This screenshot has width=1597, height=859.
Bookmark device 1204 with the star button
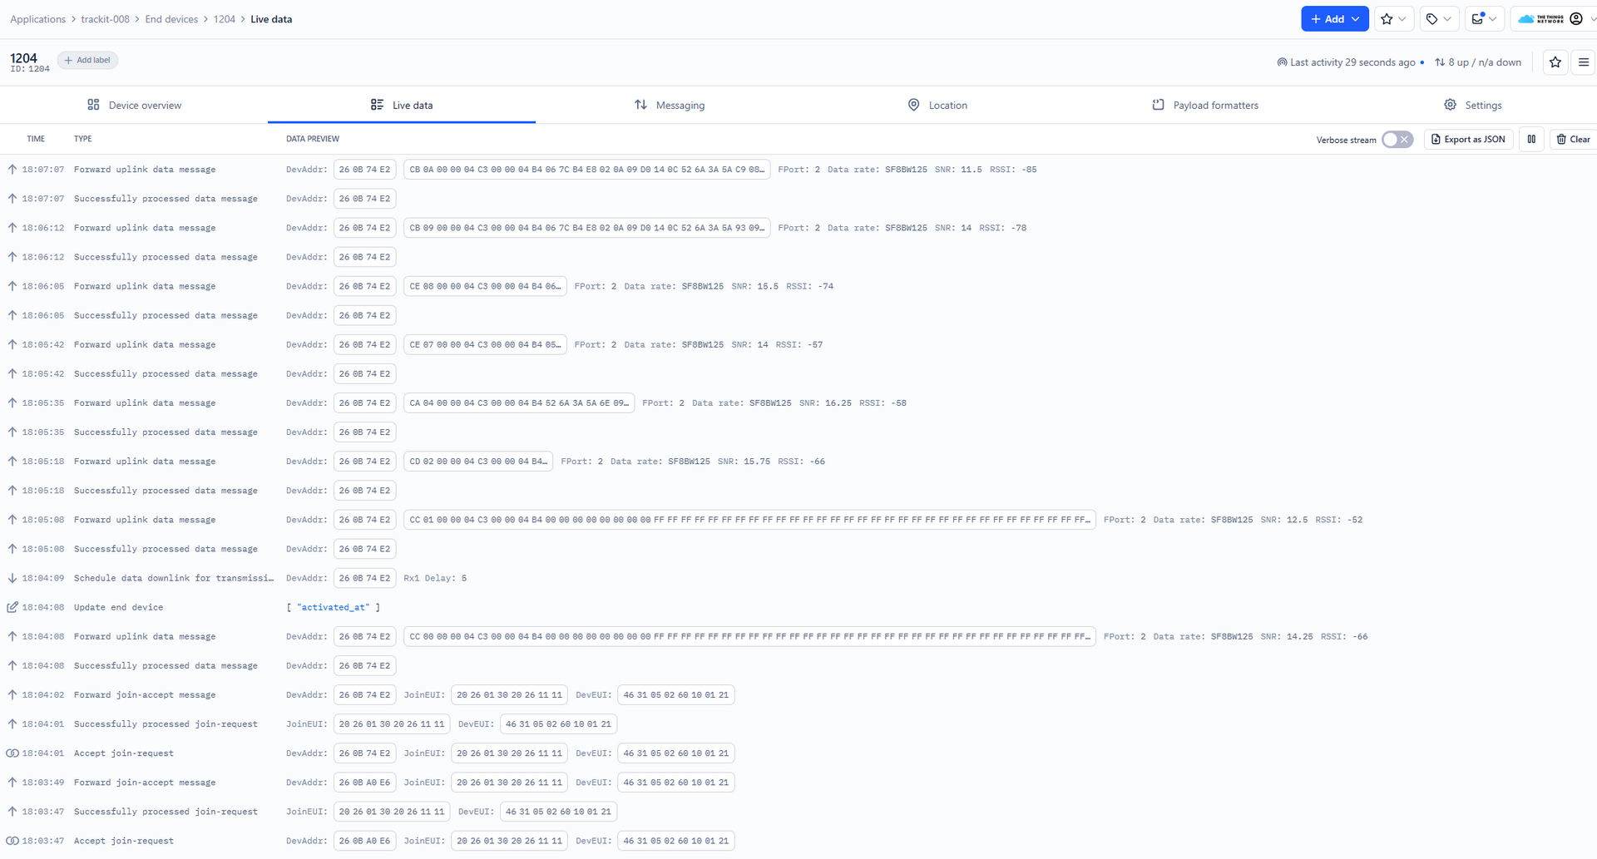(x=1555, y=62)
